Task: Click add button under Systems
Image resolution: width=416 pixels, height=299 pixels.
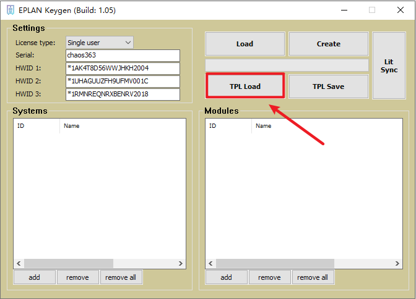Action: pos(35,277)
